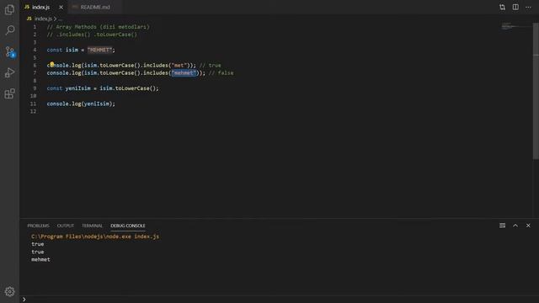Click line number 12 in the gutter
The width and height of the screenshot is (539, 303).
[x=33, y=111]
